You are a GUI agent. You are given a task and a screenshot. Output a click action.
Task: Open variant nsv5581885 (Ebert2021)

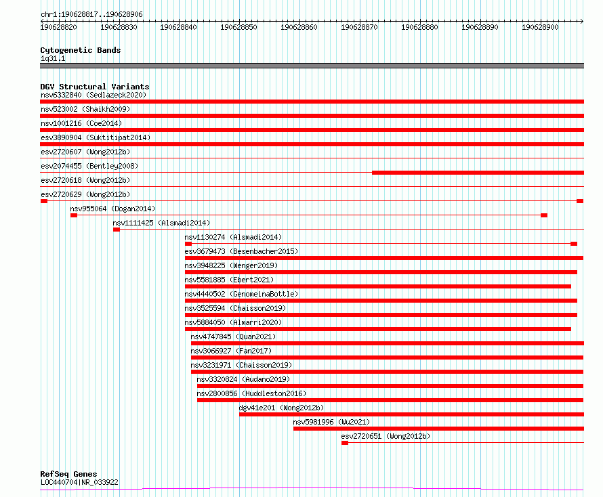click(x=229, y=280)
